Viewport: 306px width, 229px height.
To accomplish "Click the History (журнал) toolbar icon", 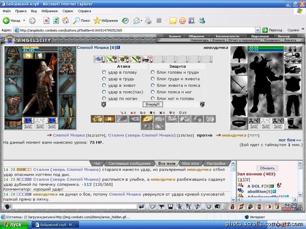I will tap(125, 20).
